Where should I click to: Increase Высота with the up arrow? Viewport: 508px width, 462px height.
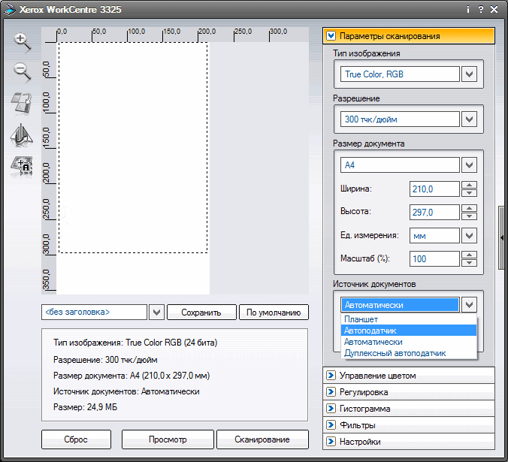tap(469, 208)
